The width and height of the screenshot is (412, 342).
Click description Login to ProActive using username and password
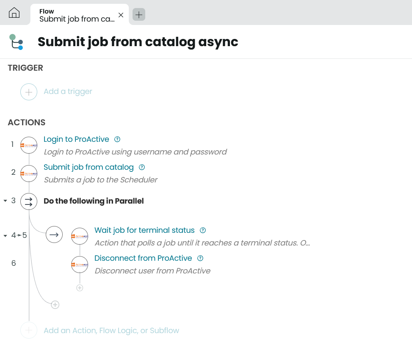(x=135, y=152)
